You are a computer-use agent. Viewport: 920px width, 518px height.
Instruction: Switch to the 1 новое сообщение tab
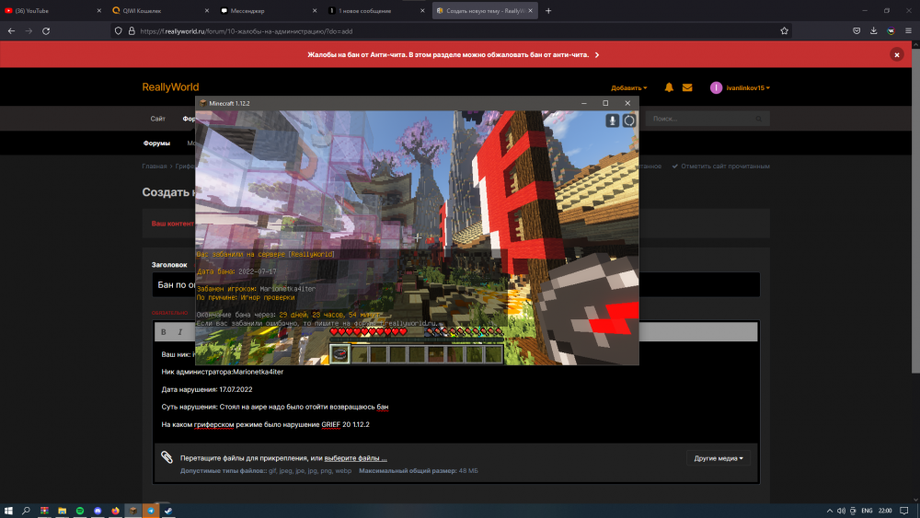click(375, 10)
